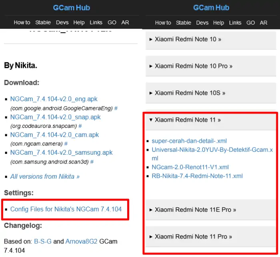Download NGCam_7.4.104-v2.0_eng.apk

pyautogui.click(x=54, y=99)
